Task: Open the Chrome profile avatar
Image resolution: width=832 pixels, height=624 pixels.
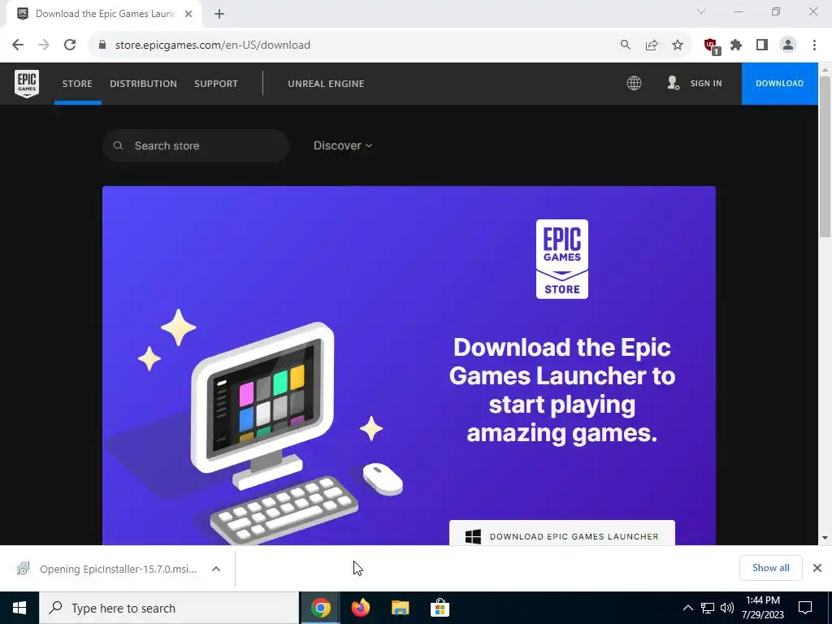Action: (788, 45)
